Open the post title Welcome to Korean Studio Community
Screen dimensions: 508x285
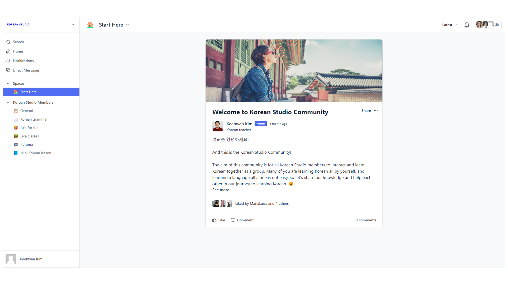[x=270, y=112]
